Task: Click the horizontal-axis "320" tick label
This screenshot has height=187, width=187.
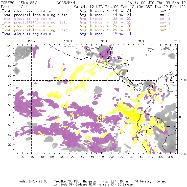Action: coord(171,157)
